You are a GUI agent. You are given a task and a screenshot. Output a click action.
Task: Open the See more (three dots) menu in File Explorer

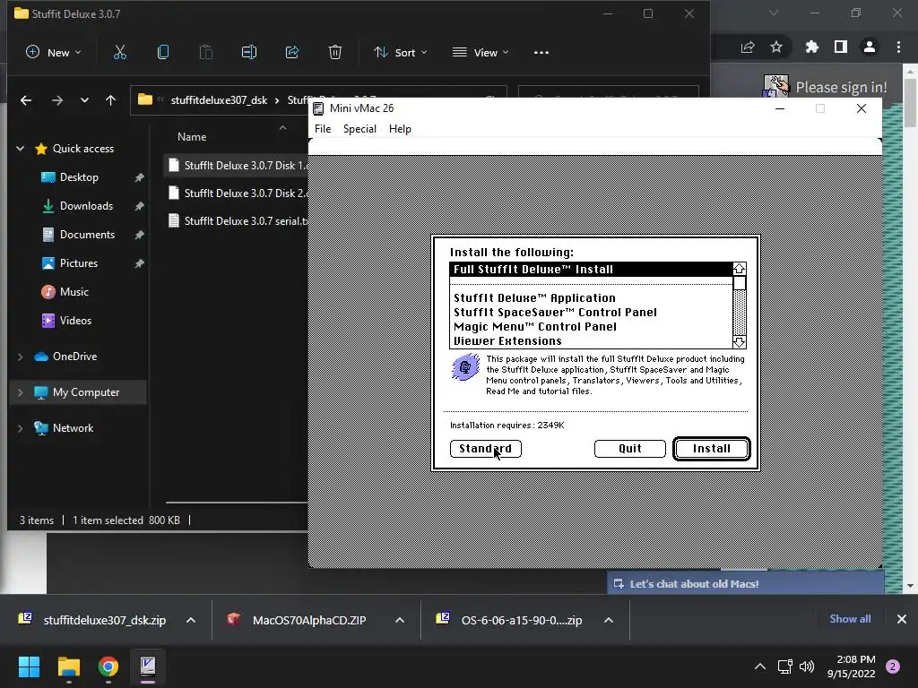pyautogui.click(x=541, y=52)
